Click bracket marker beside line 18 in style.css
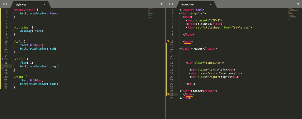302x119 pixels. (2, 69)
